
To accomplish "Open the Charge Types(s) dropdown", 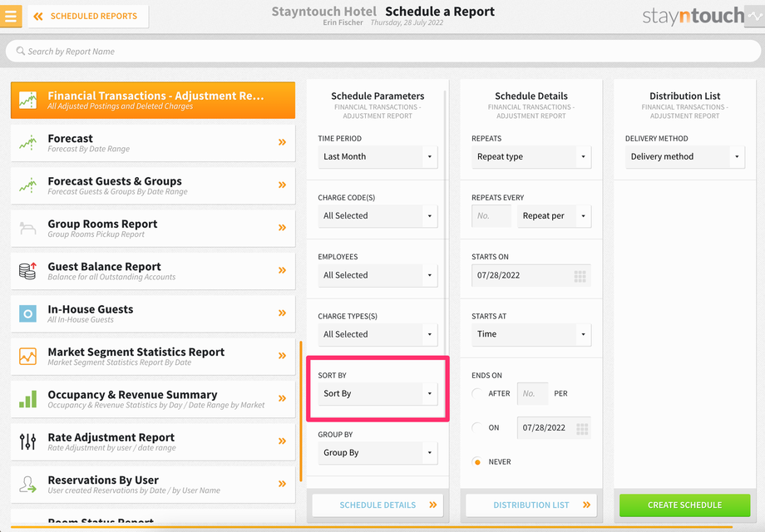I will (x=378, y=334).
